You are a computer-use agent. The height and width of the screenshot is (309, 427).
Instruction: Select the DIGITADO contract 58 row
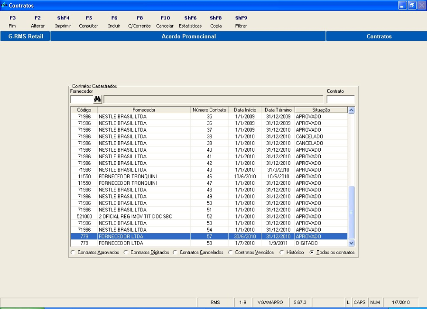point(209,243)
